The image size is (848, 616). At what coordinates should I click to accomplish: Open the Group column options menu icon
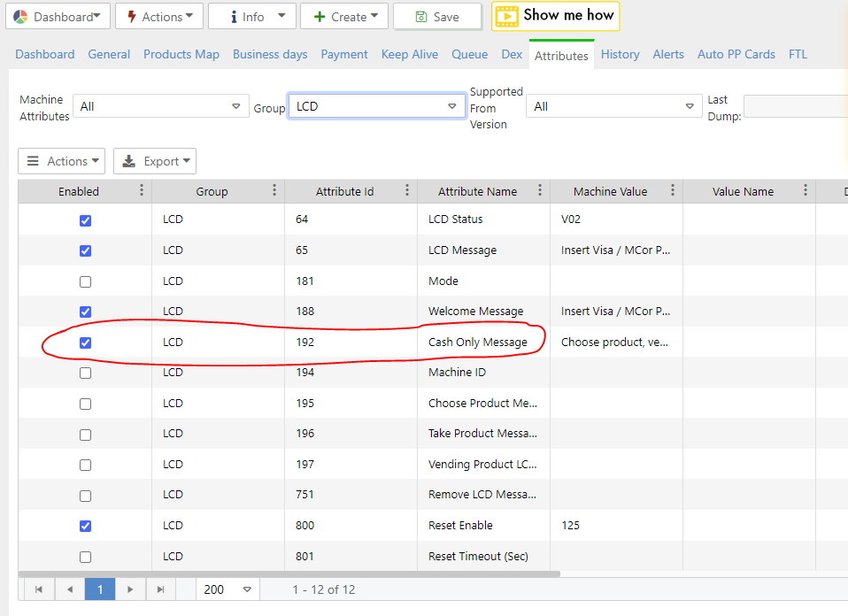pyautogui.click(x=274, y=191)
